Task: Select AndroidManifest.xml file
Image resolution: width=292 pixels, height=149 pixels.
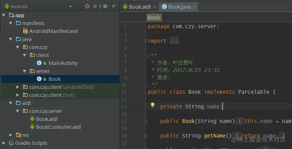Action: click(x=53, y=31)
